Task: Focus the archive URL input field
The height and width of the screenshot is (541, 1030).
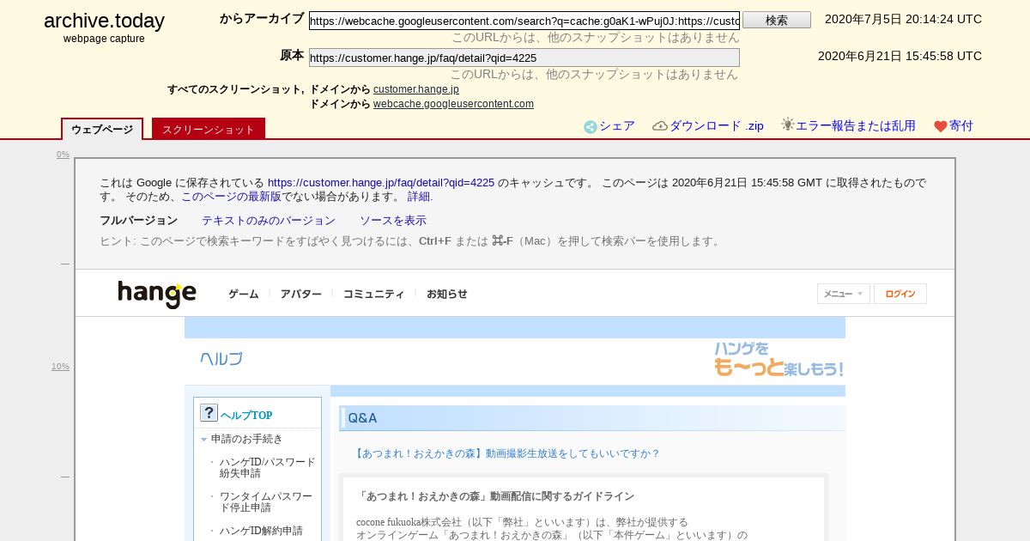Action: (x=524, y=21)
